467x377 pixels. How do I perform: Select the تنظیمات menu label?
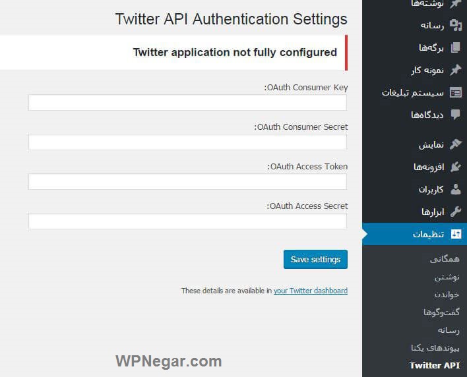[428, 234]
